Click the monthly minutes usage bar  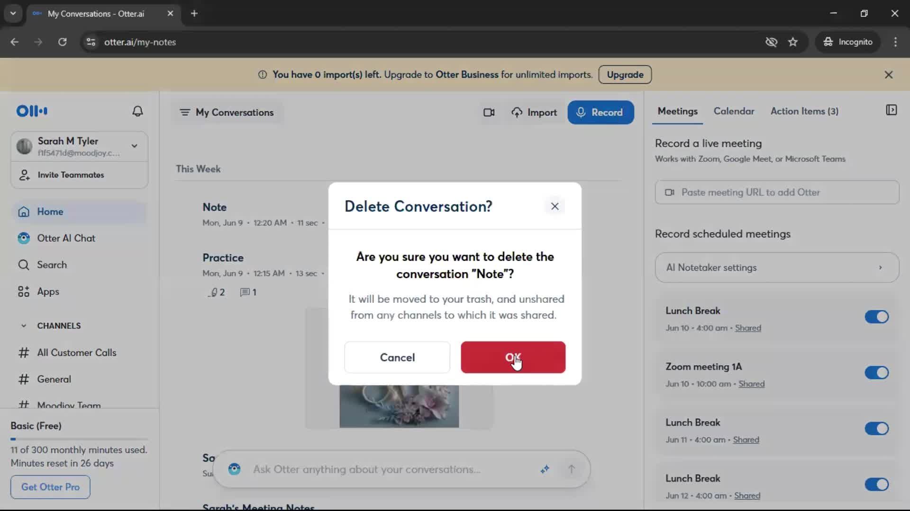tap(79, 439)
